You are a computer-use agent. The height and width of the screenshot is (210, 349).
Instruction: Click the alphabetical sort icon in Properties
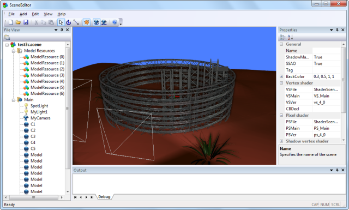point(290,37)
